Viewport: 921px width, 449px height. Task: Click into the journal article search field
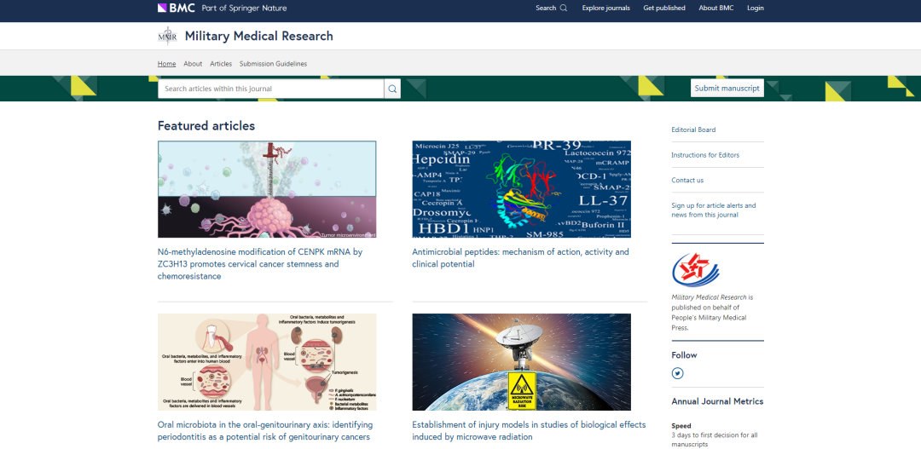click(x=270, y=89)
